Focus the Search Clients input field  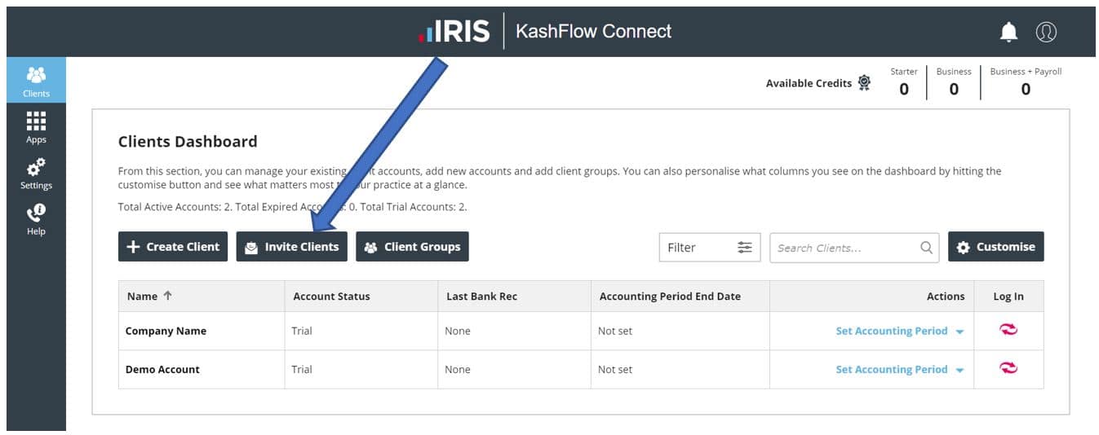click(844, 248)
